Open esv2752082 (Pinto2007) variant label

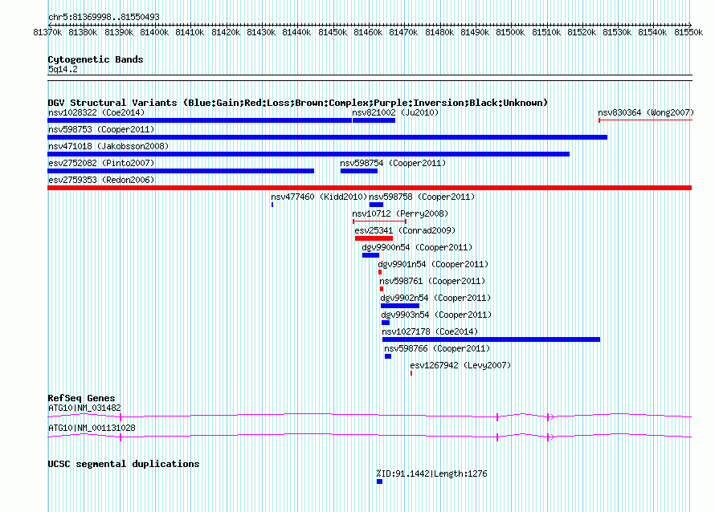pyautogui.click(x=101, y=163)
